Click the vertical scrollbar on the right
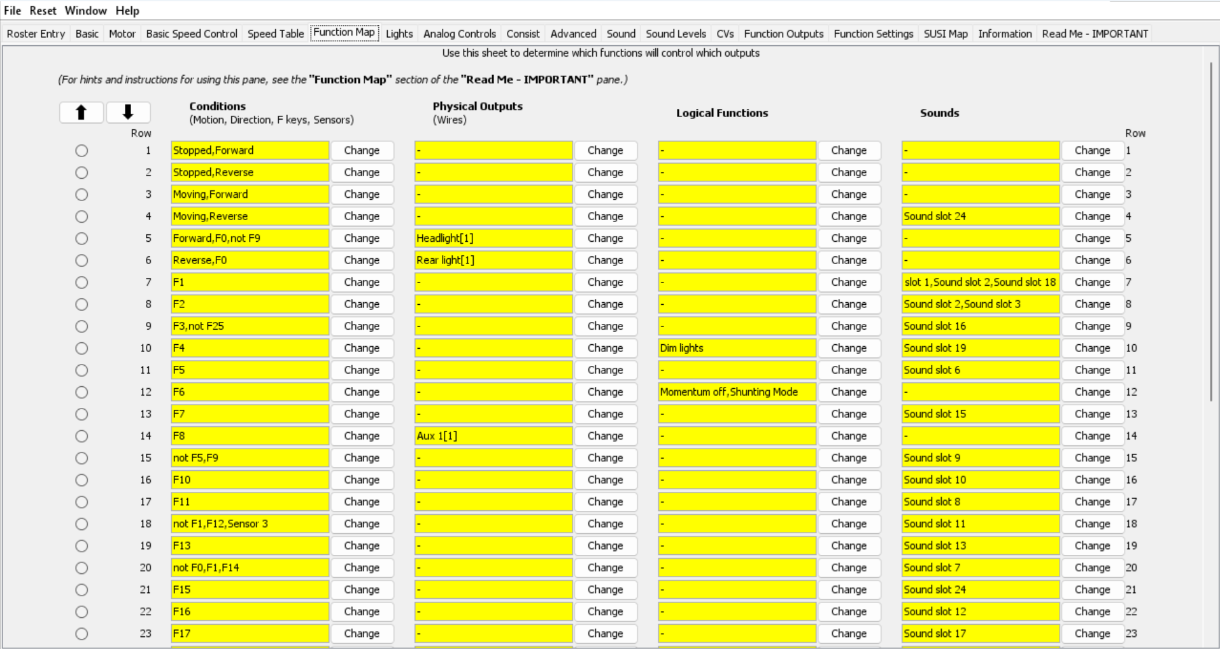Screen dimensions: 1220x649 tap(1211, 231)
